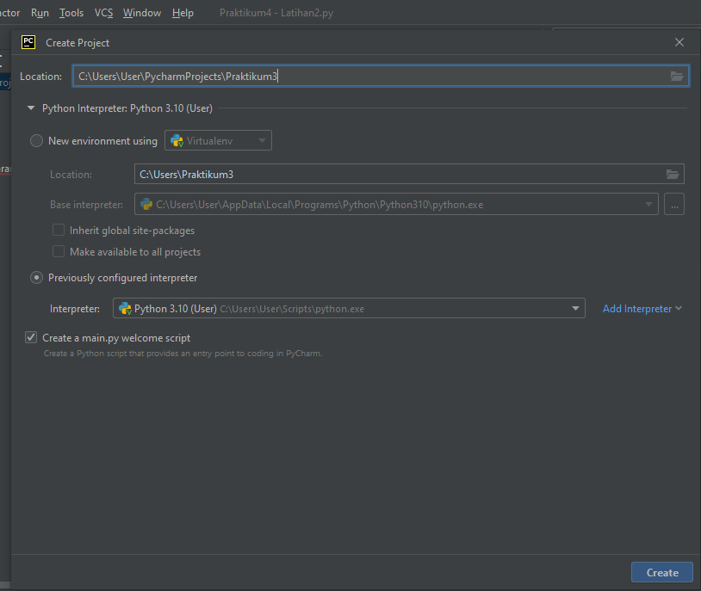Open folder picker for environment Location

673,174
